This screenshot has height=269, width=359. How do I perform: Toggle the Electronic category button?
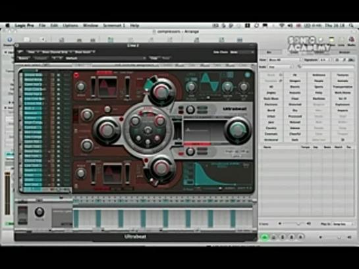[271, 105]
